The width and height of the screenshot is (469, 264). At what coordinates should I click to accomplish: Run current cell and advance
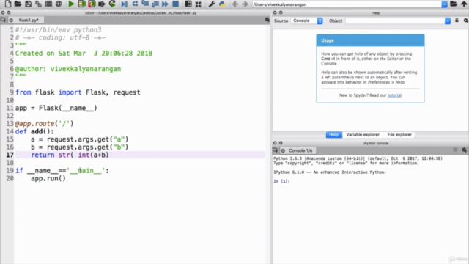[x=92, y=4]
